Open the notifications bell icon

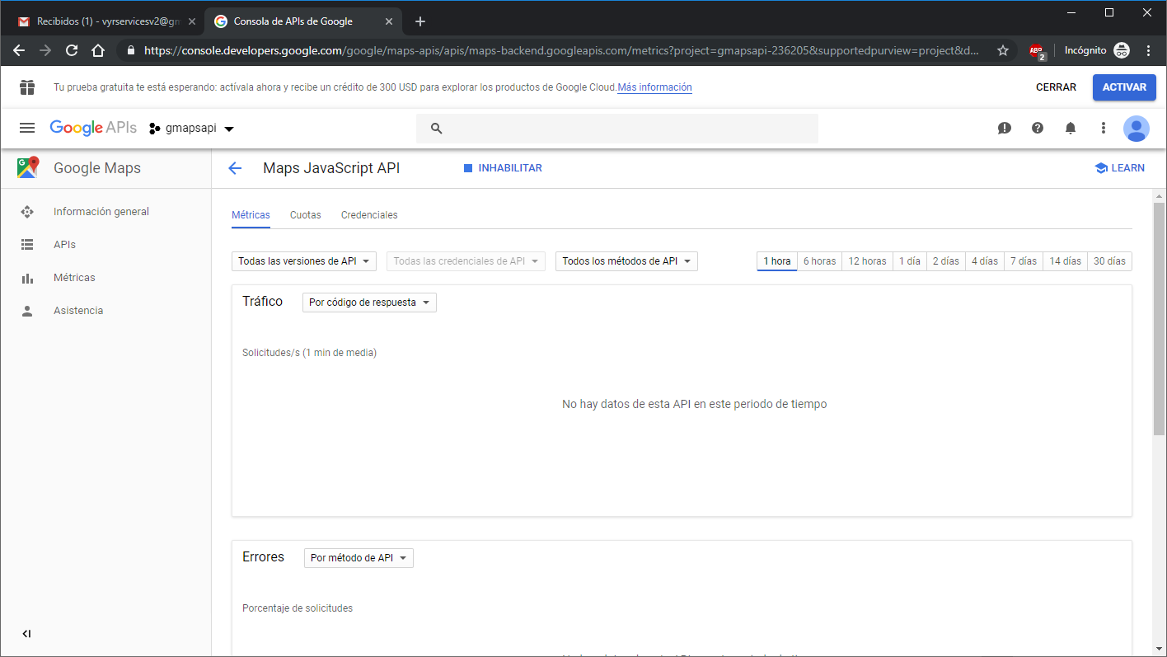[1071, 128]
